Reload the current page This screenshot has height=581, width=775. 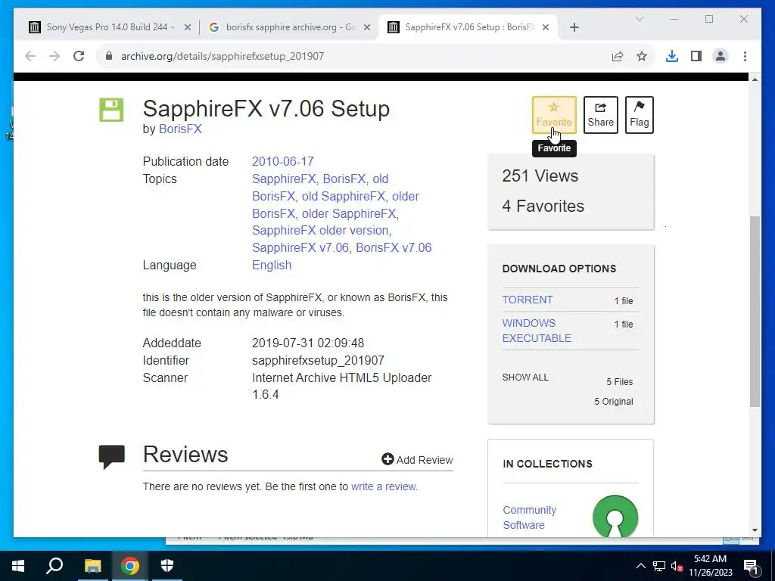(x=79, y=56)
